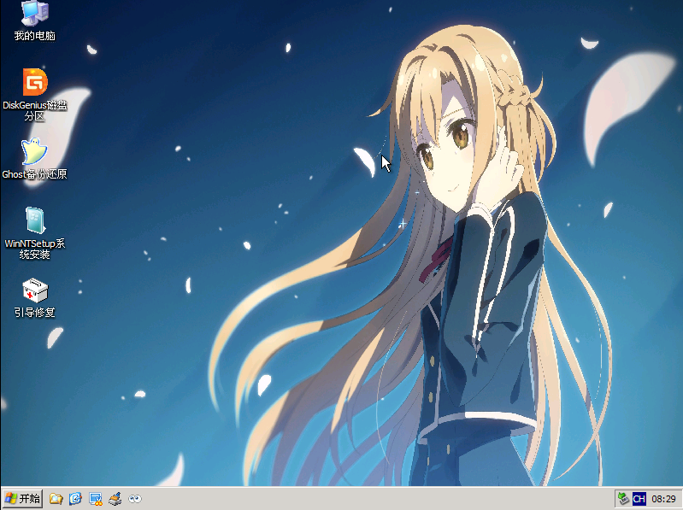683x510 pixels.
Task: Click the Ghost备份还原 text label
Action: tap(34, 174)
